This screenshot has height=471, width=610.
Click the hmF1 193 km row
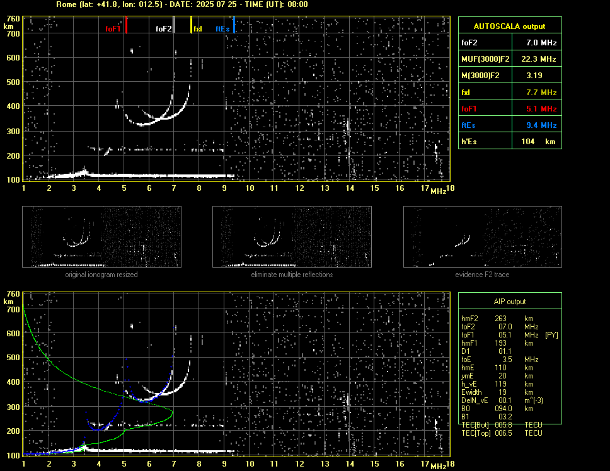(497, 343)
